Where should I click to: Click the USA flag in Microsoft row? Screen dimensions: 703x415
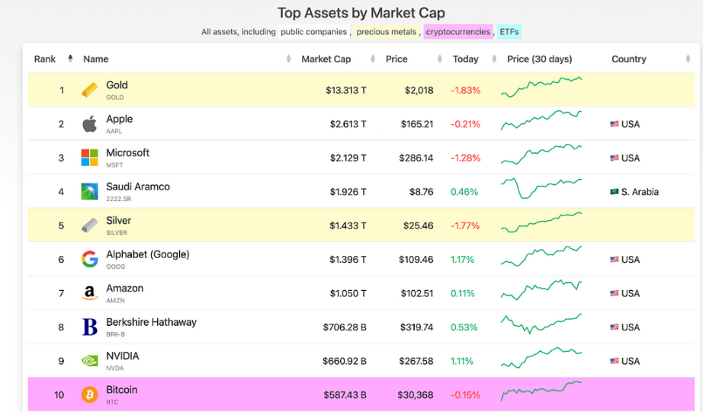[615, 158]
